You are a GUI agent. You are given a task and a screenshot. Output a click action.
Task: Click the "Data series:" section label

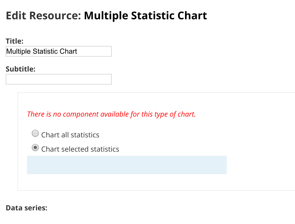point(26,208)
